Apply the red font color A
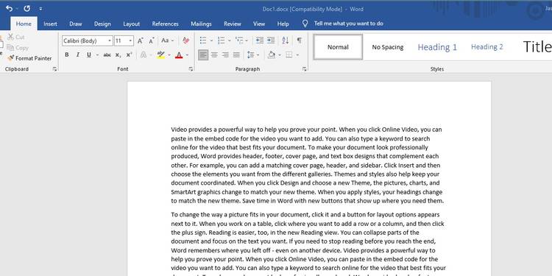 pyautogui.click(x=179, y=55)
